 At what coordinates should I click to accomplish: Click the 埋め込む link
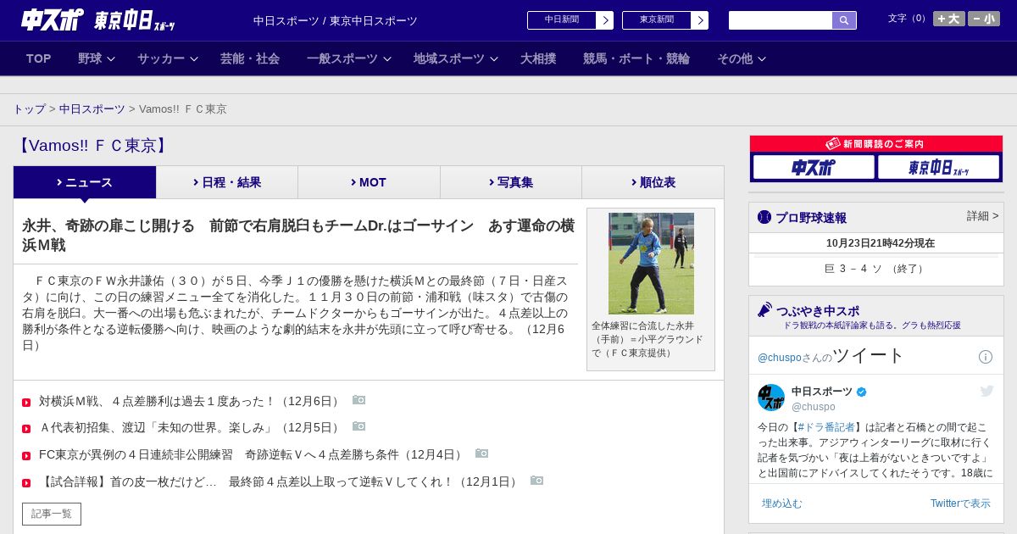pyautogui.click(x=781, y=503)
